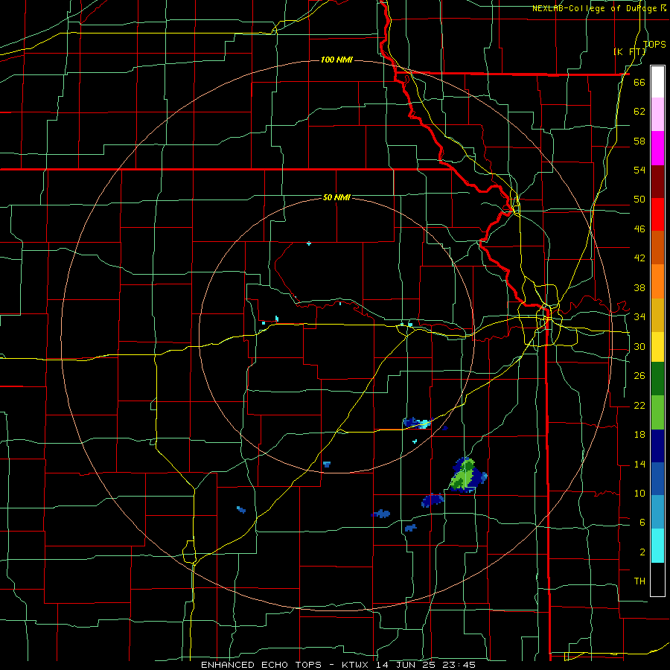Screen dimensions: 670x670
Task: Click the "66" scale value
Action: 639,82
